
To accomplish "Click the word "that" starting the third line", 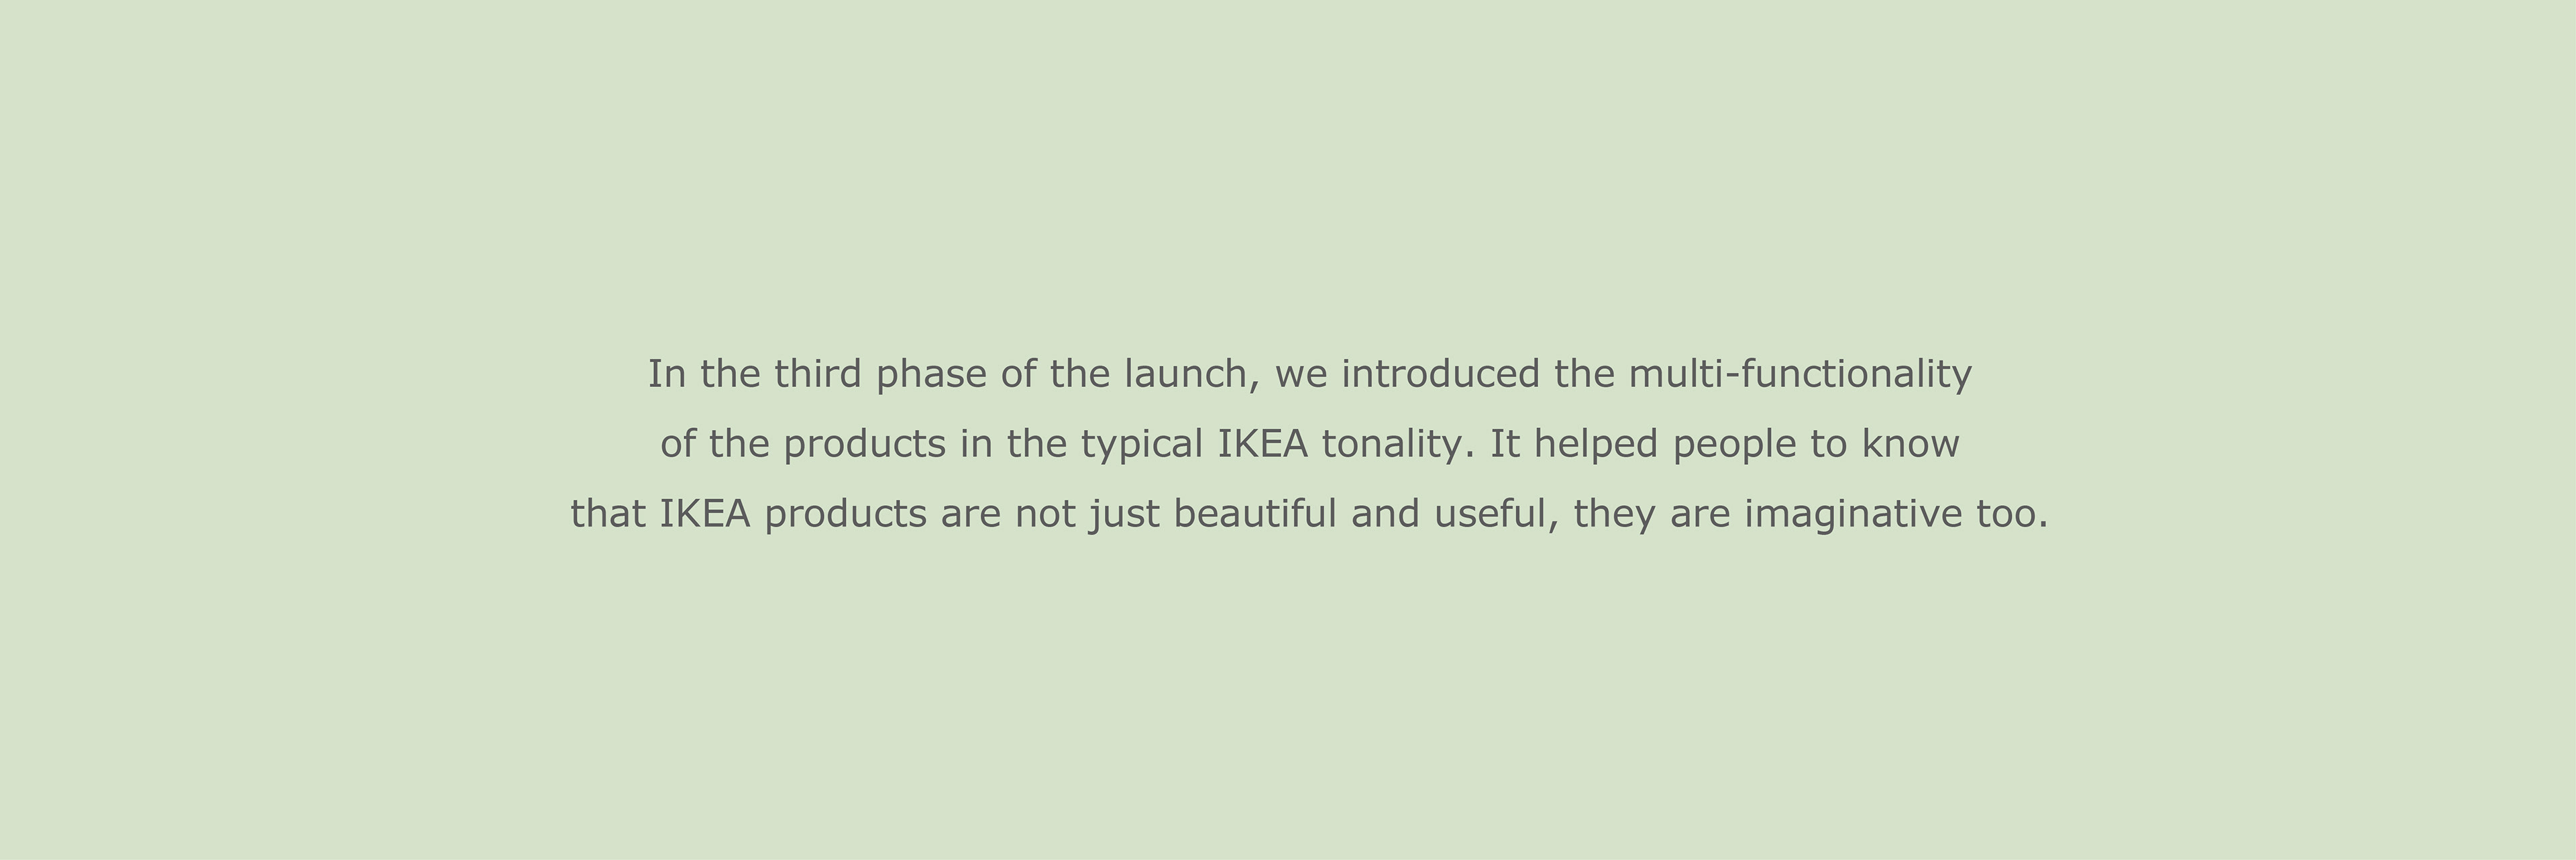I will click(608, 514).
